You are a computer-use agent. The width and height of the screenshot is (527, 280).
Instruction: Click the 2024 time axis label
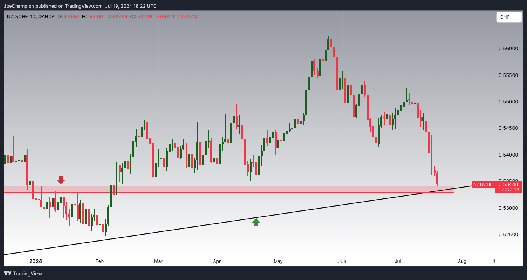pyautogui.click(x=35, y=261)
